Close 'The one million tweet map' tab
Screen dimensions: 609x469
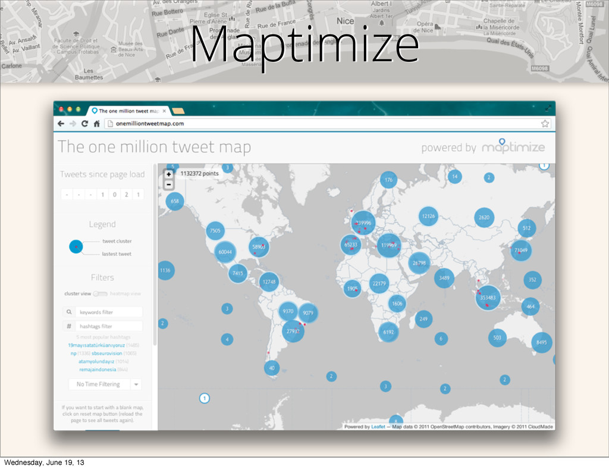click(164, 111)
